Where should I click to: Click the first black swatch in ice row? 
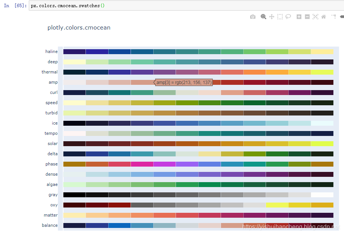pos(75,123)
